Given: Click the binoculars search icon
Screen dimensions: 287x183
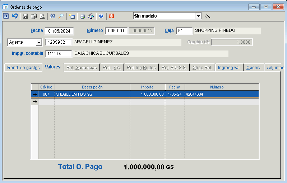Looking at the screenshot, I should click(53, 16).
